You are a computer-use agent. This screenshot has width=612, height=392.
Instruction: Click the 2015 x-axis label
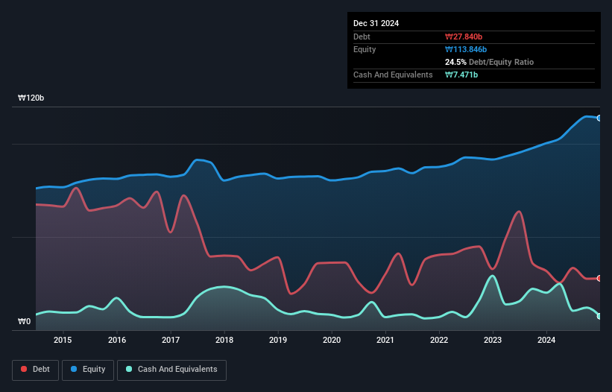coord(63,340)
